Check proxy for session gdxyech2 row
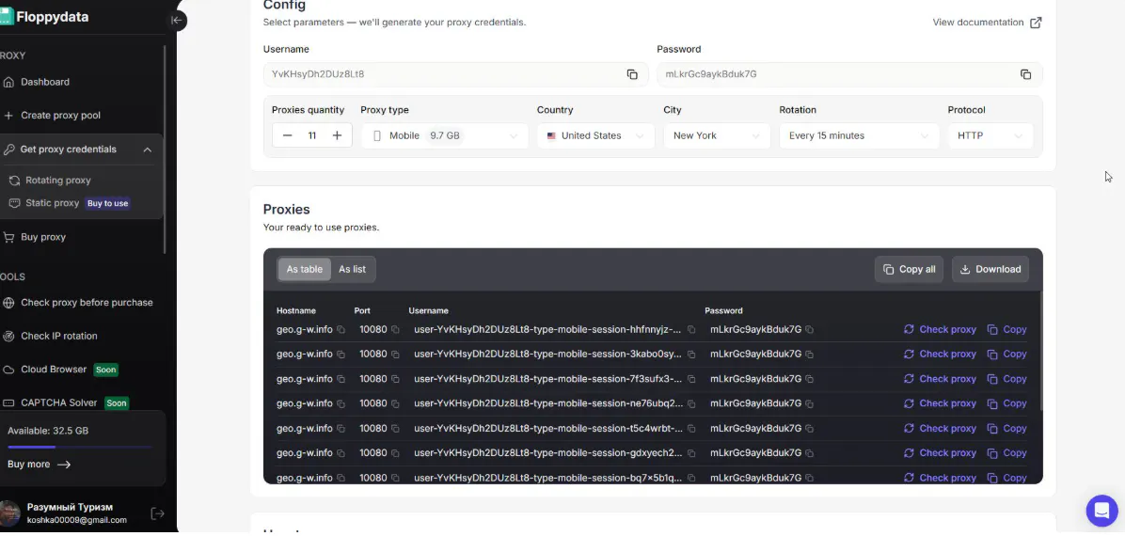Screen dimensions: 1125x536 coord(940,452)
